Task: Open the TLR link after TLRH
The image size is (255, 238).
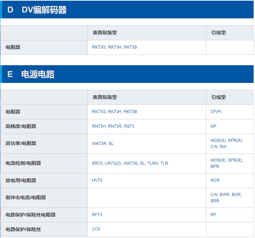Action: (x=164, y=163)
